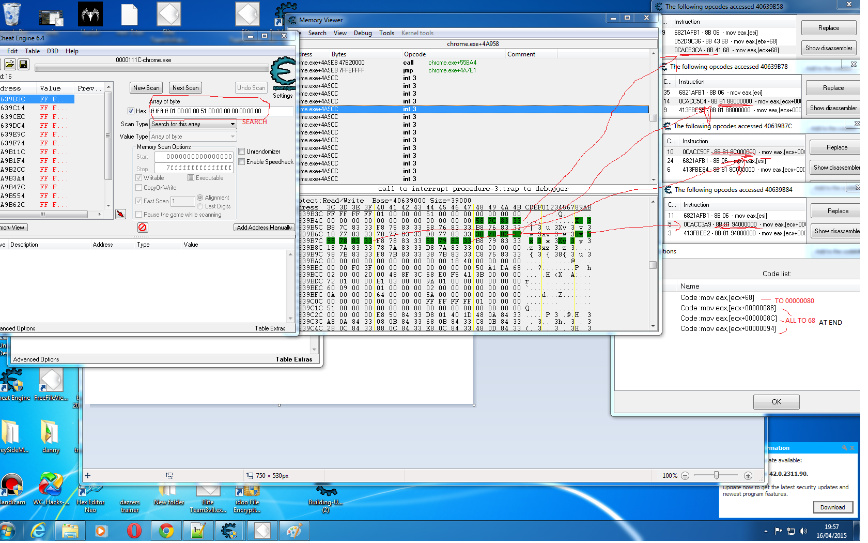
Task: Click the New Scan button
Action: click(x=146, y=88)
